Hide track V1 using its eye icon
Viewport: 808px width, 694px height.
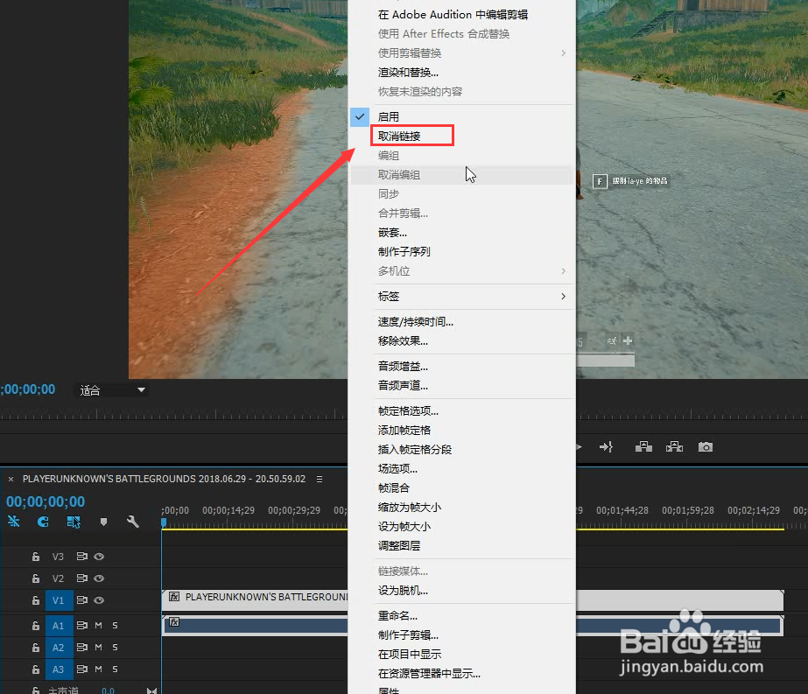(99, 599)
